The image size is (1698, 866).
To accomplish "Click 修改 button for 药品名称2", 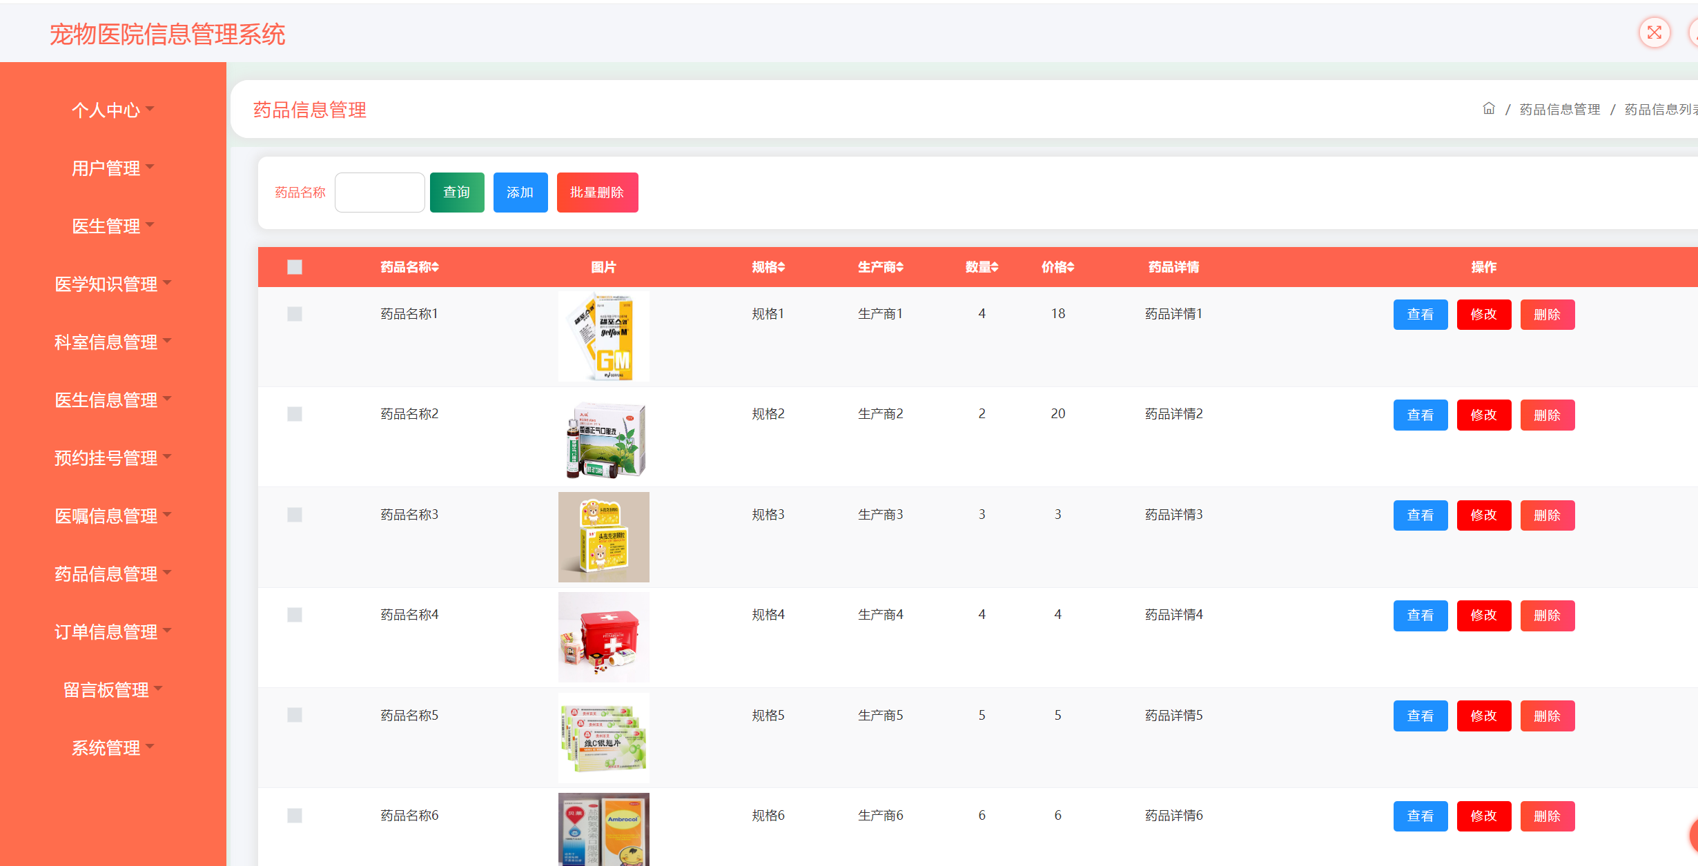I will [1483, 415].
